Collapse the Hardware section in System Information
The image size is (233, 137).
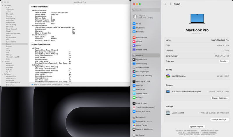(2, 5)
